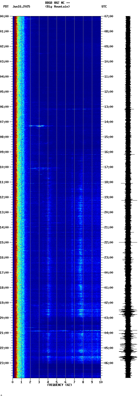Click the PDT time label 07:00

point(5,122)
